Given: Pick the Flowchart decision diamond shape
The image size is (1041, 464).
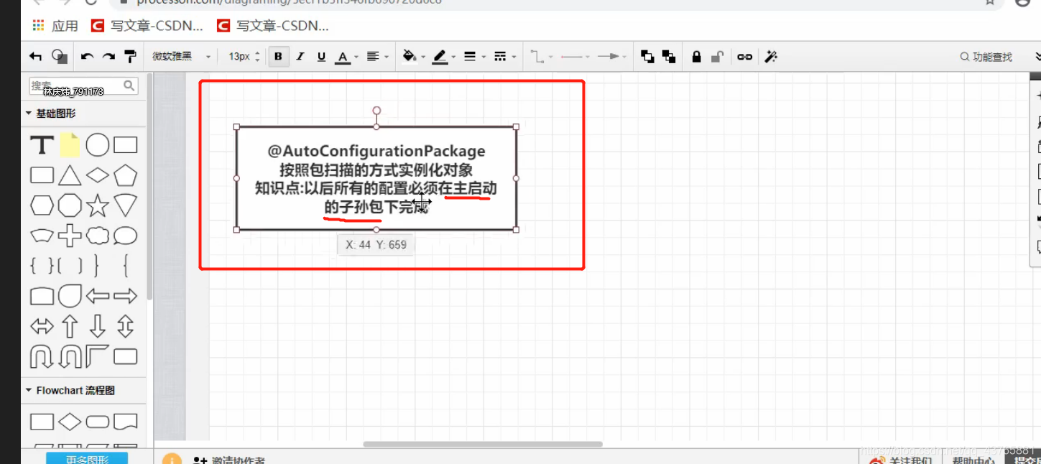Looking at the screenshot, I should tap(70, 422).
